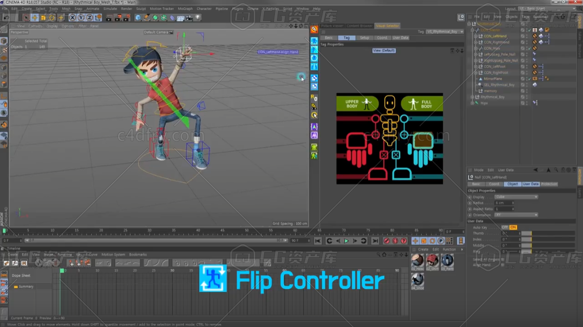Open Edit Render Settings icon
The width and height of the screenshot is (583, 327).
127,18
